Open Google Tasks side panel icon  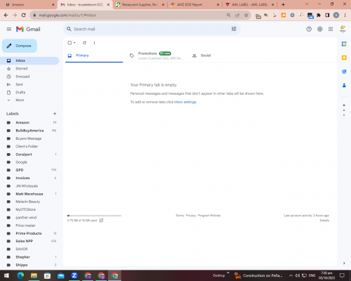pyautogui.click(x=344, y=72)
